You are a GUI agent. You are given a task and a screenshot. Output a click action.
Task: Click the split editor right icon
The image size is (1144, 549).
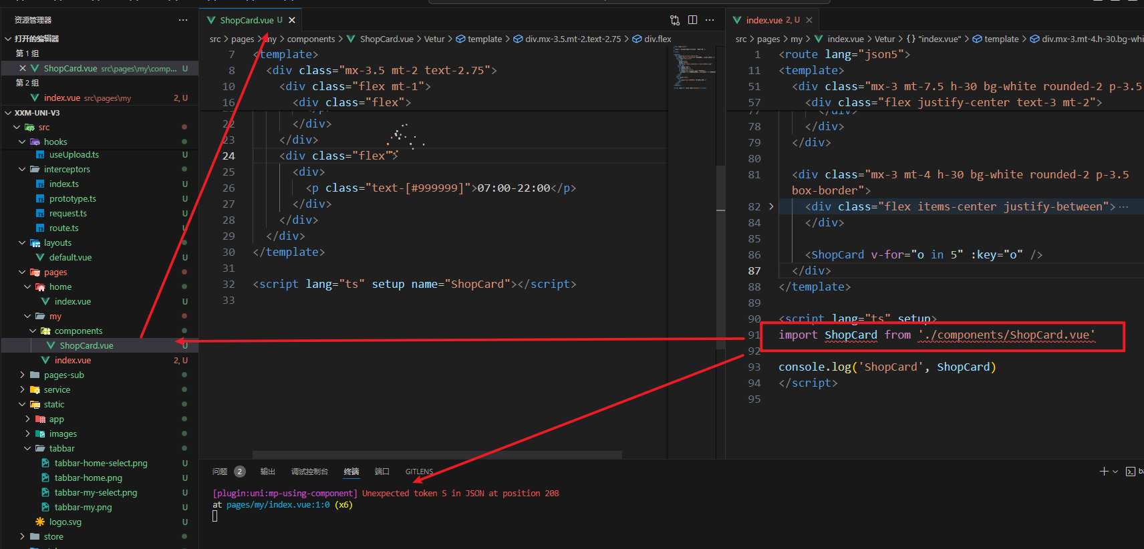coord(692,20)
